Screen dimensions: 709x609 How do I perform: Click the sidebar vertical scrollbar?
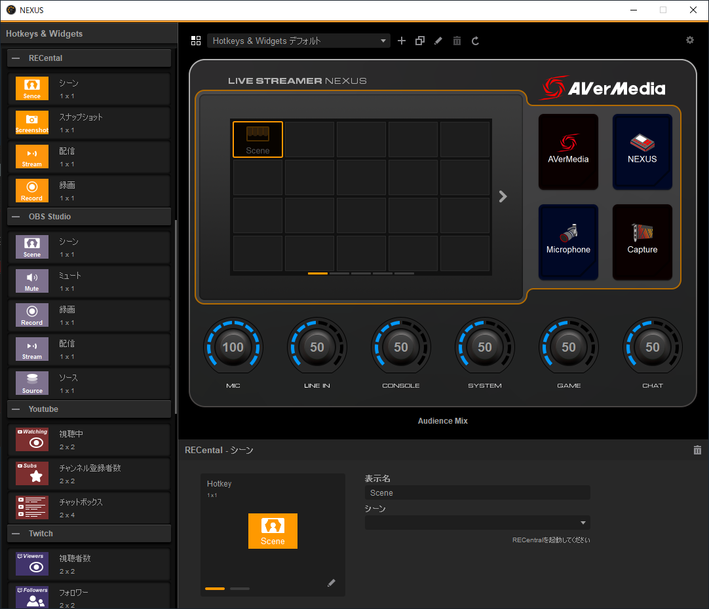coord(176,316)
